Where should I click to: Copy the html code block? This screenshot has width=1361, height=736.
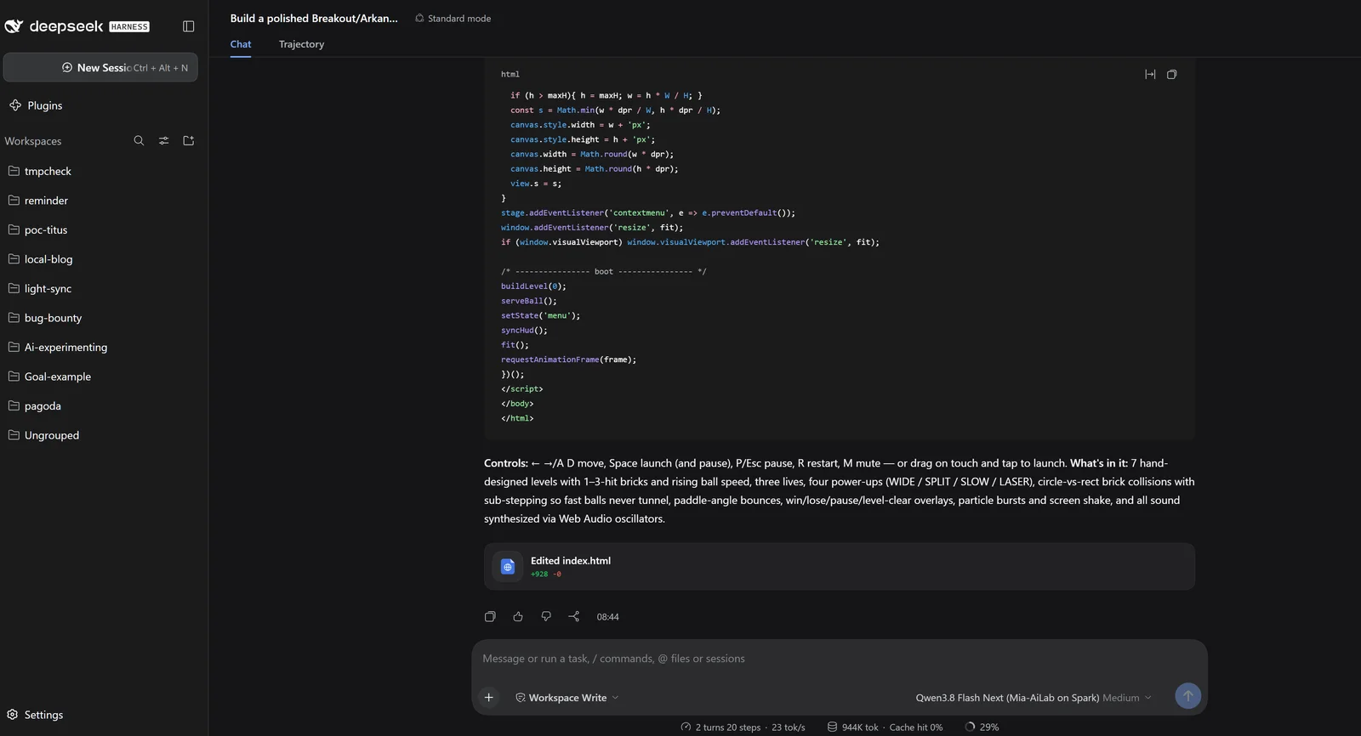click(1172, 75)
